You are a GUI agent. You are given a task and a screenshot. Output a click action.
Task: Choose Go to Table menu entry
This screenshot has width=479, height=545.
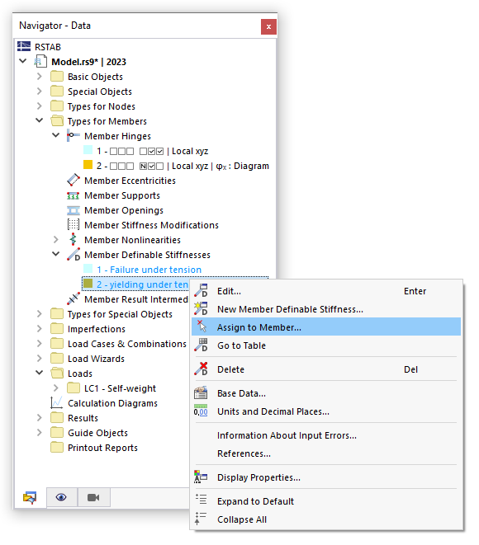[x=326, y=345]
